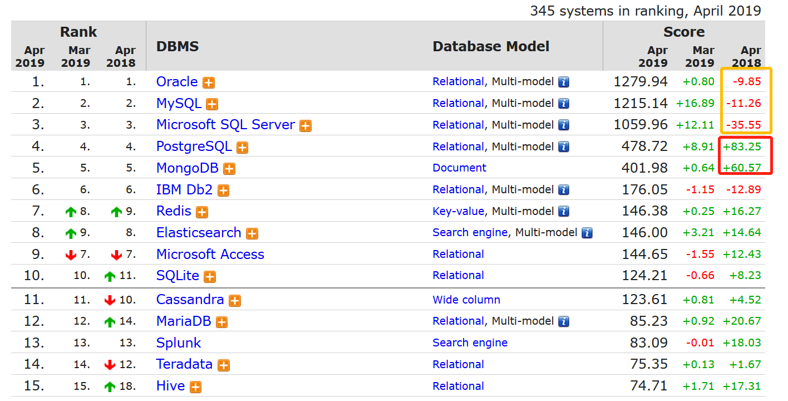This screenshot has height=401, width=788.
Task: Select Oracle score value 1279.94
Action: click(641, 82)
